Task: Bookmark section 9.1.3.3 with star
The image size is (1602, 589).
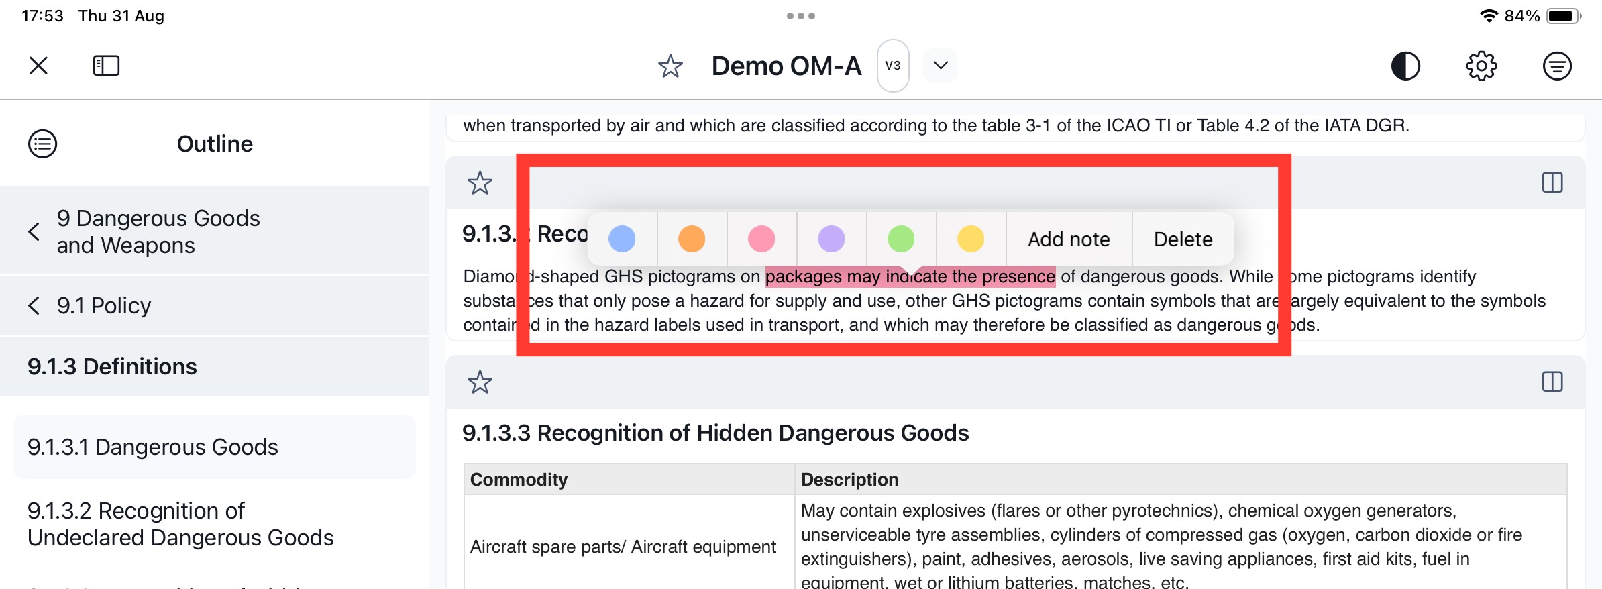Action: pos(480,382)
